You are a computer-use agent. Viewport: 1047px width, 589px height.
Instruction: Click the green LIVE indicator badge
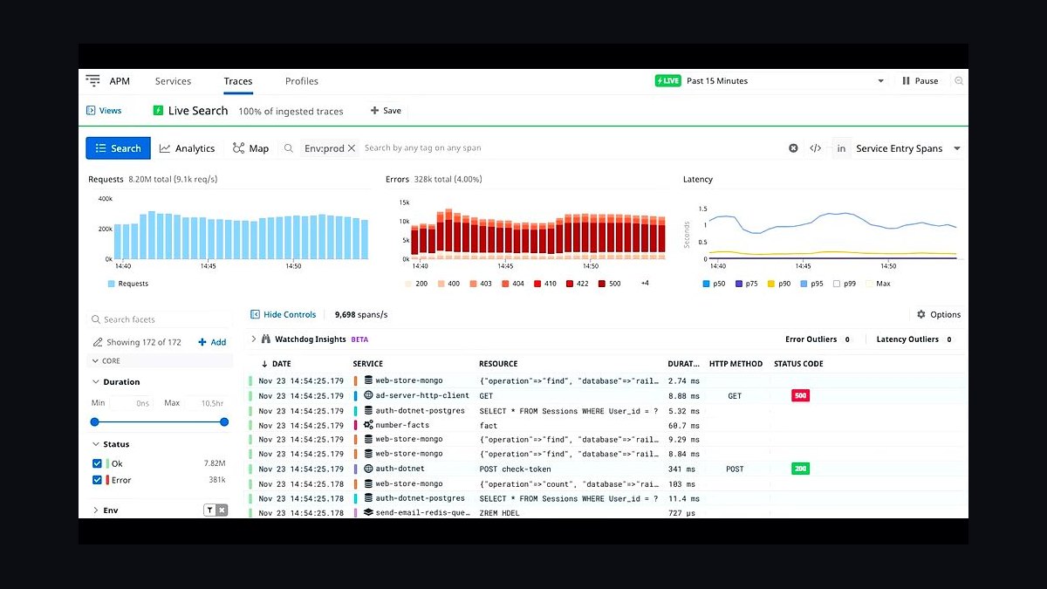[667, 81]
